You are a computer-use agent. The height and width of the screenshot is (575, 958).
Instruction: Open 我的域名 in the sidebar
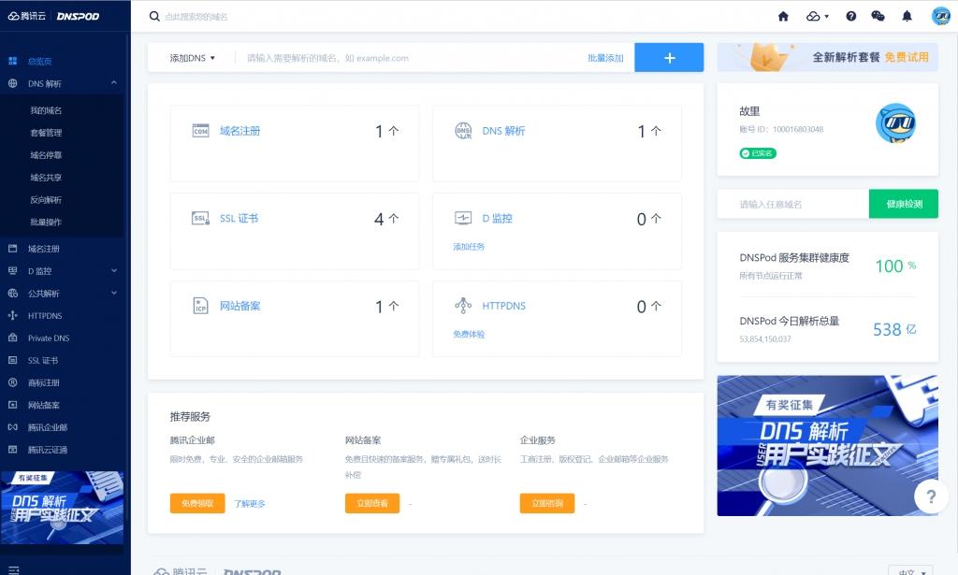(x=46, y=110)
